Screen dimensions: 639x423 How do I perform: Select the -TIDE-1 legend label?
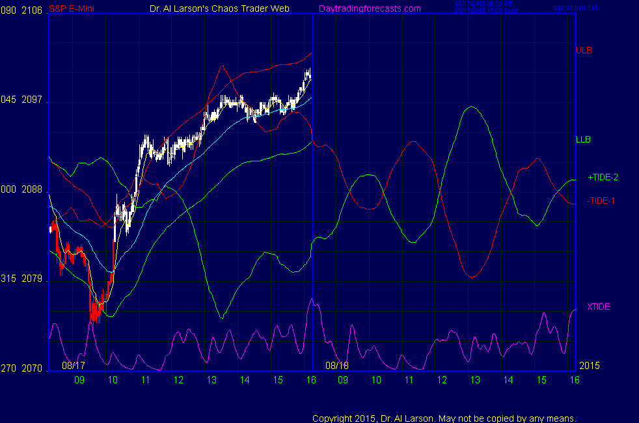coord(601,201)
